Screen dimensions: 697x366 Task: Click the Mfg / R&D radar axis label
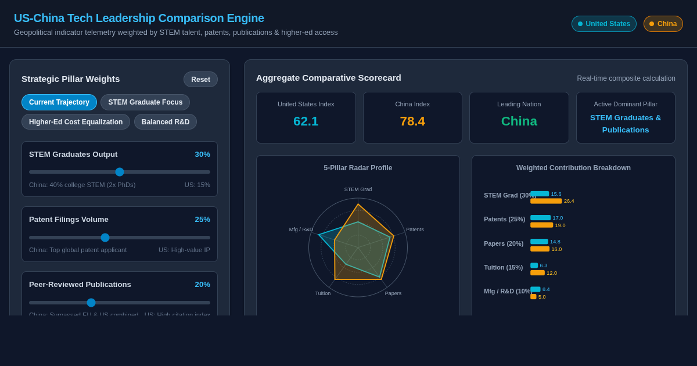[301, 229]
